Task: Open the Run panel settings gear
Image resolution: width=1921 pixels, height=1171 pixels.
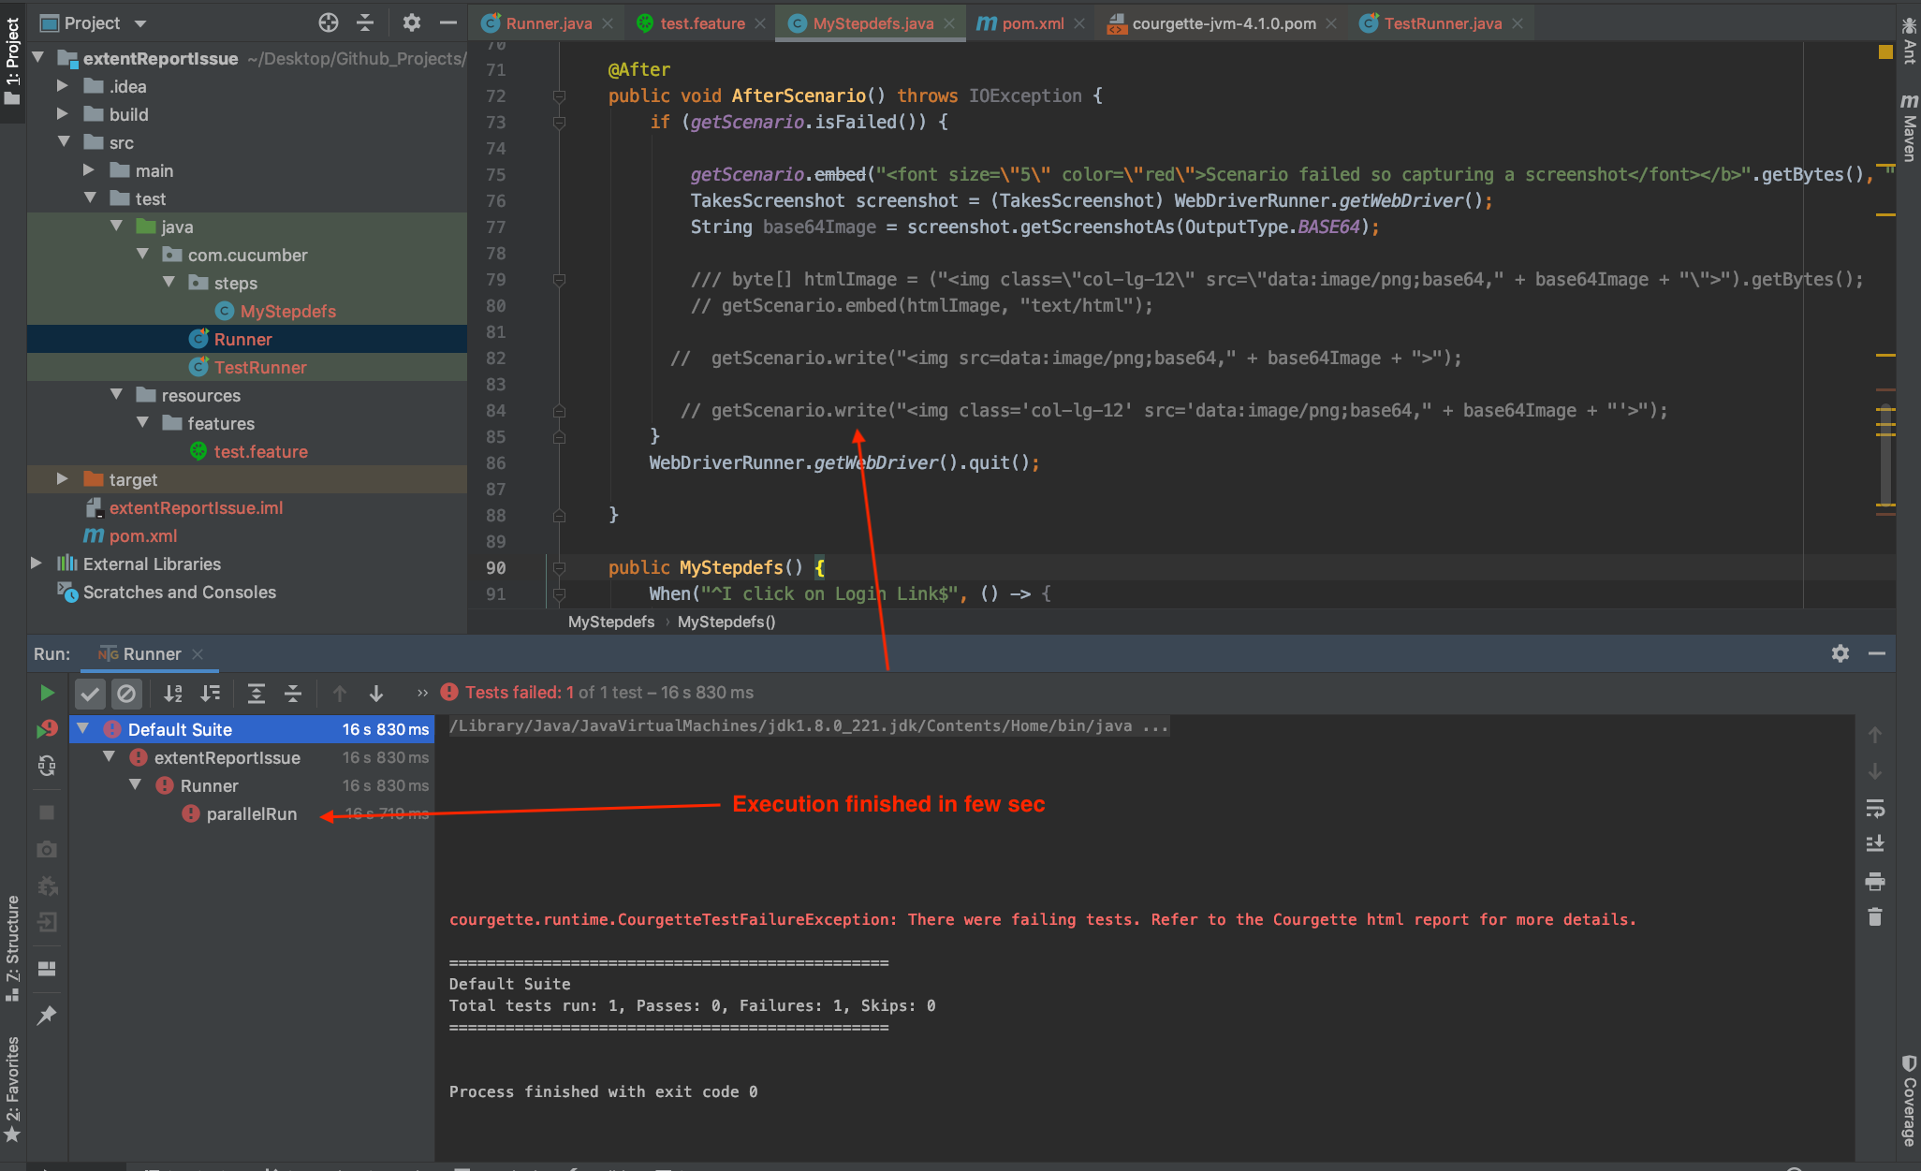Action: click(x=1840, y=653)
